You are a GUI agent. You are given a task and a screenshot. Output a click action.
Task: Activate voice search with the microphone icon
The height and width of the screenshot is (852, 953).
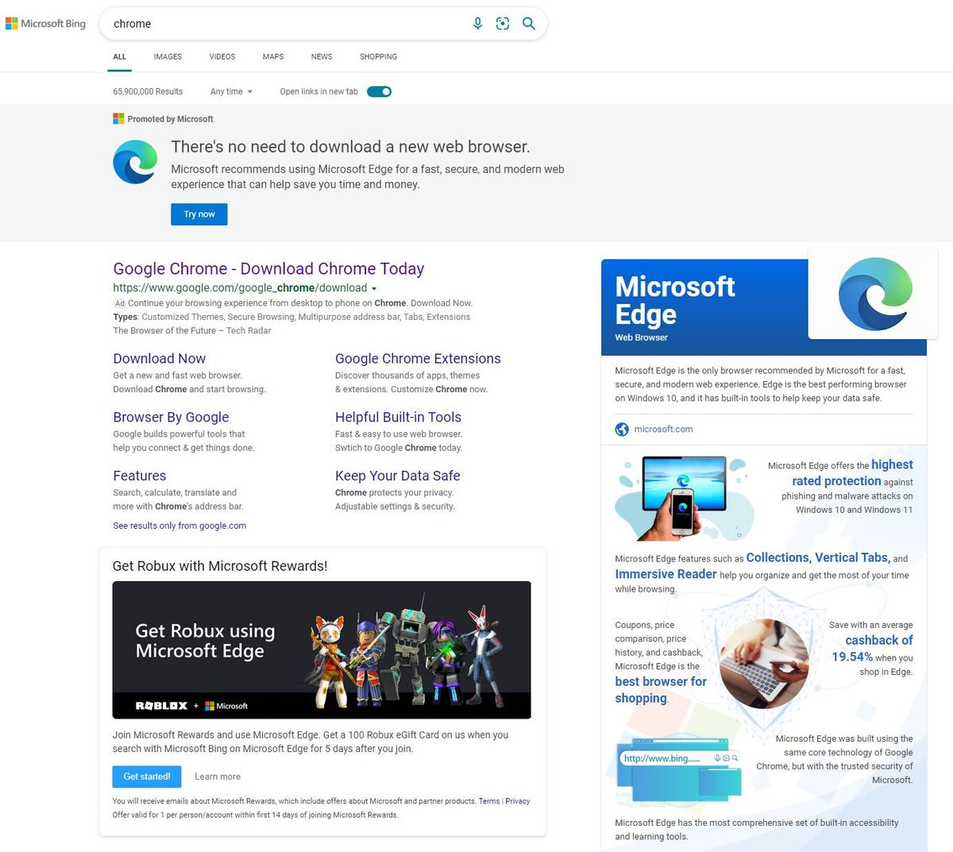click(x=477, y=24)
